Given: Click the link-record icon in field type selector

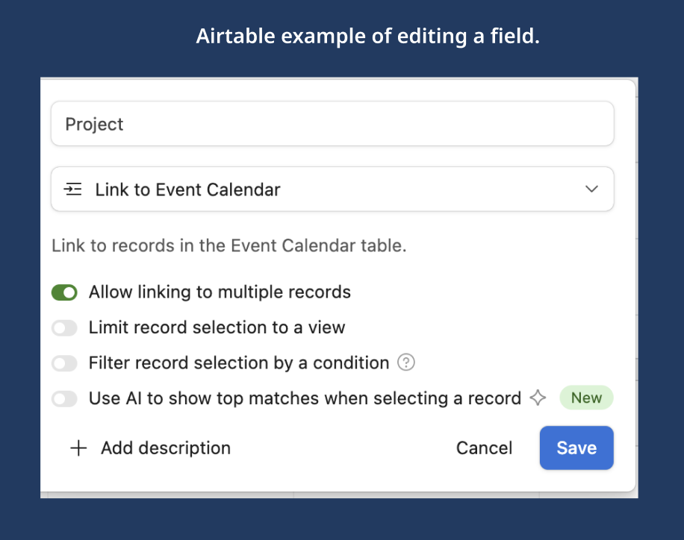Looking at the screenshot, I should tap(72, 189).
